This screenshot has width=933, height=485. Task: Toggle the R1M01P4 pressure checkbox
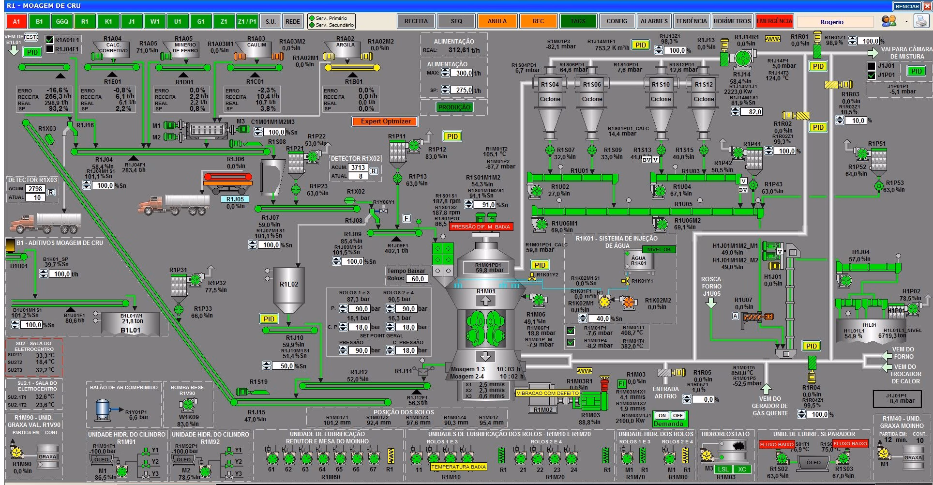[x=571, y=343]
